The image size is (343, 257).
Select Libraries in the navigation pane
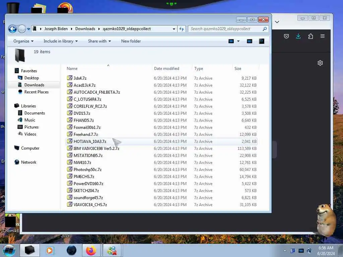click(x=28, y=106)
